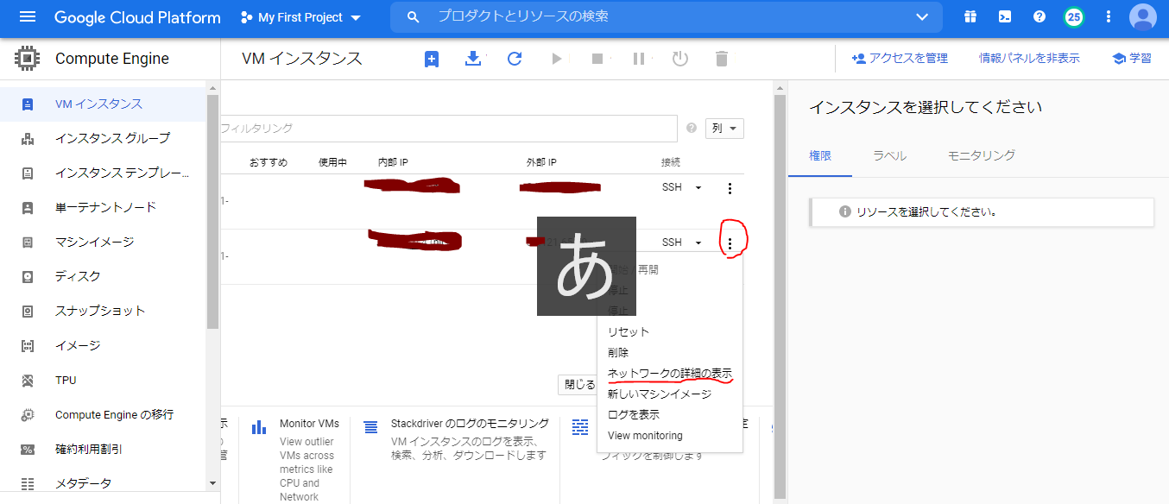Activate Cloud Shell from the top bar

tap(1004, 16)
